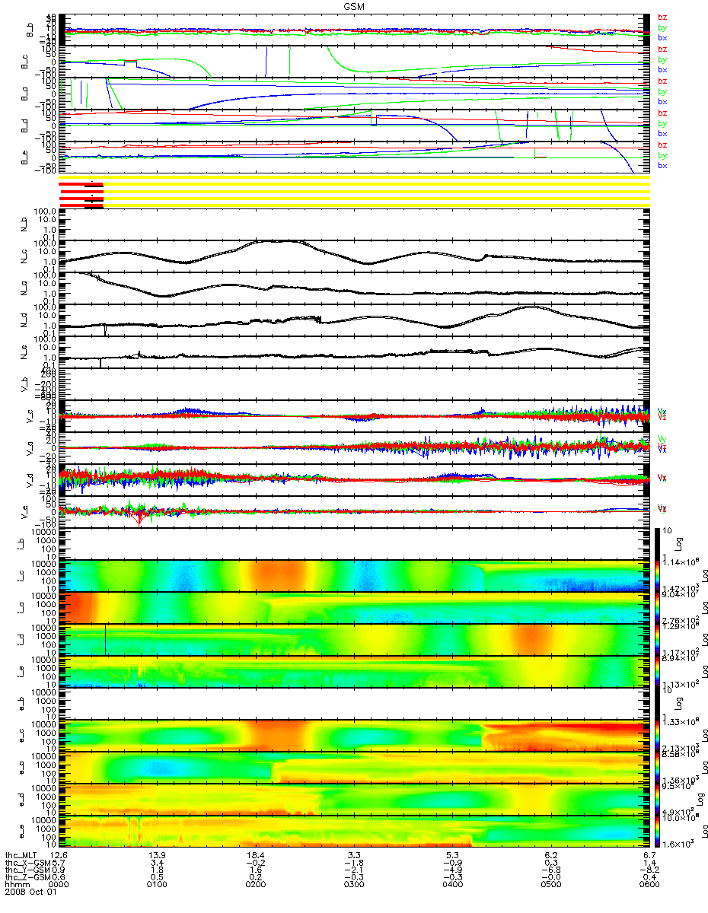This screenshot has width=708, height=913.
Task: Select the MLT value 3.3
Action: 354,856
